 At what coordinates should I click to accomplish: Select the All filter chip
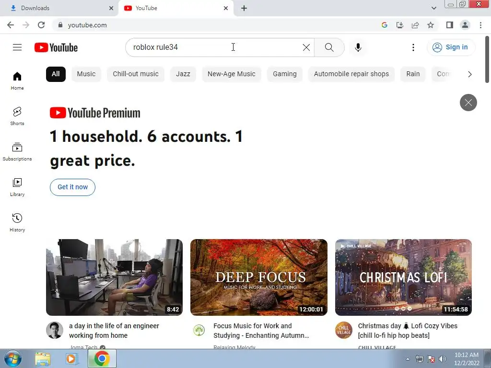(56, 74)
